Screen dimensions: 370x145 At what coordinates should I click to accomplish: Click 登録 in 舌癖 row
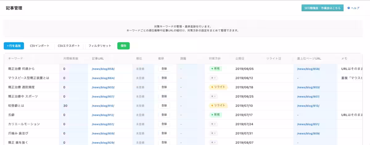coord(164,115)
